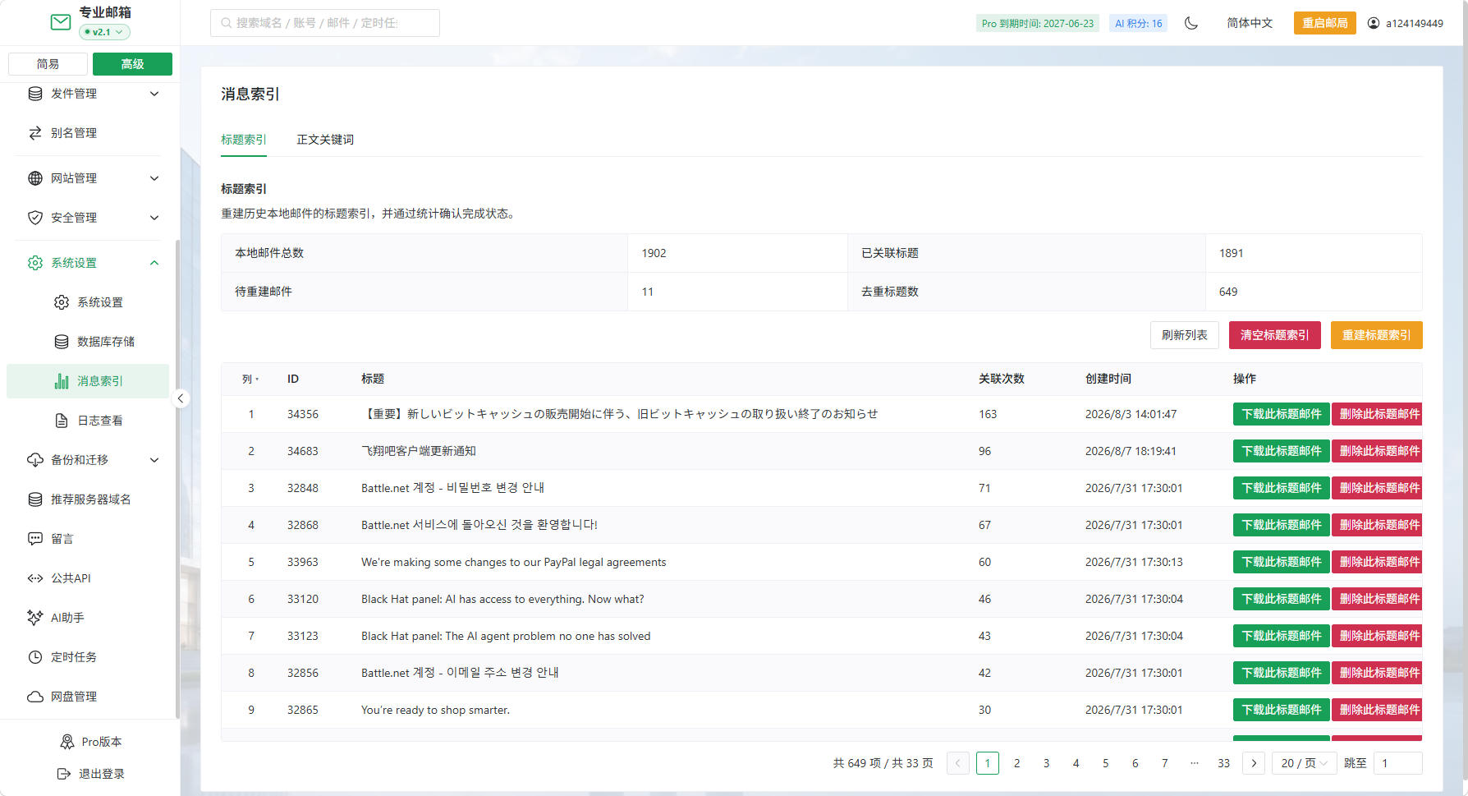Expand the 网站管理 menu chevron
Viewport: 1468px width, 796px height.
tap(154, 178)
